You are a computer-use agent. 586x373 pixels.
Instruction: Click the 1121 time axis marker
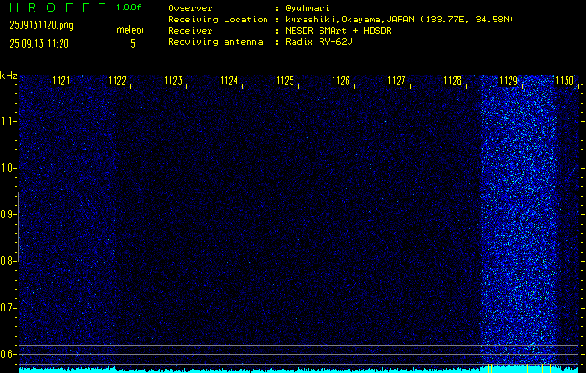61,80
